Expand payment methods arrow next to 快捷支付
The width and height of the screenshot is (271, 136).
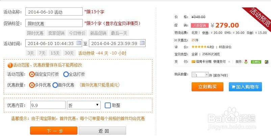pos(229,62)
